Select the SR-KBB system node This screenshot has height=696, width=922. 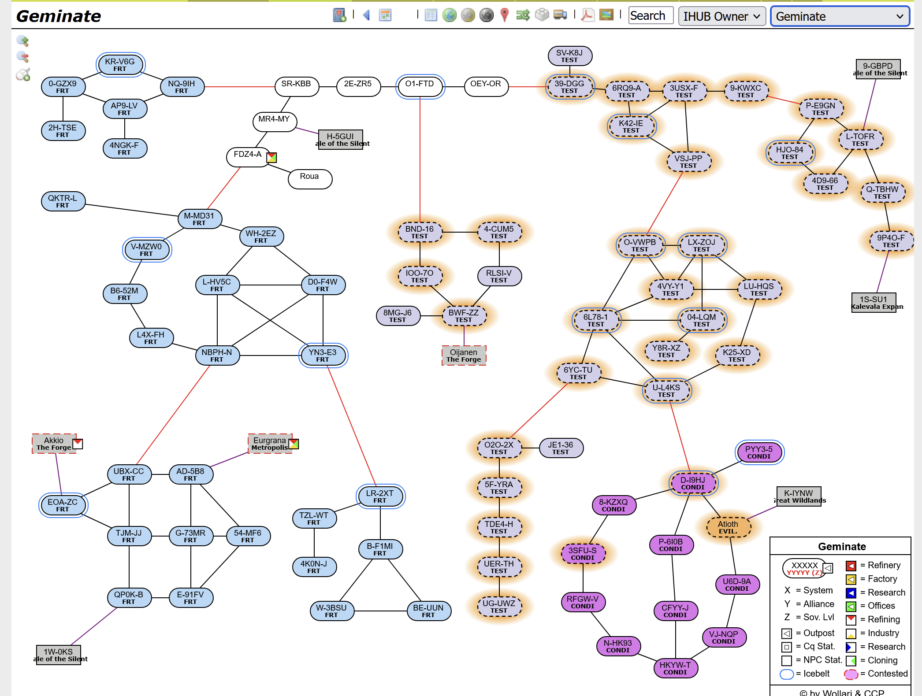pos(297,87)
